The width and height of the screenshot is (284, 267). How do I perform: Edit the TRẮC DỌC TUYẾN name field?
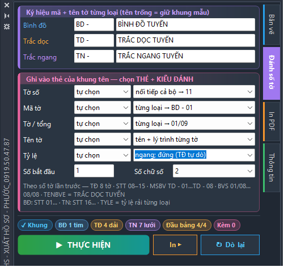point(186,40)
